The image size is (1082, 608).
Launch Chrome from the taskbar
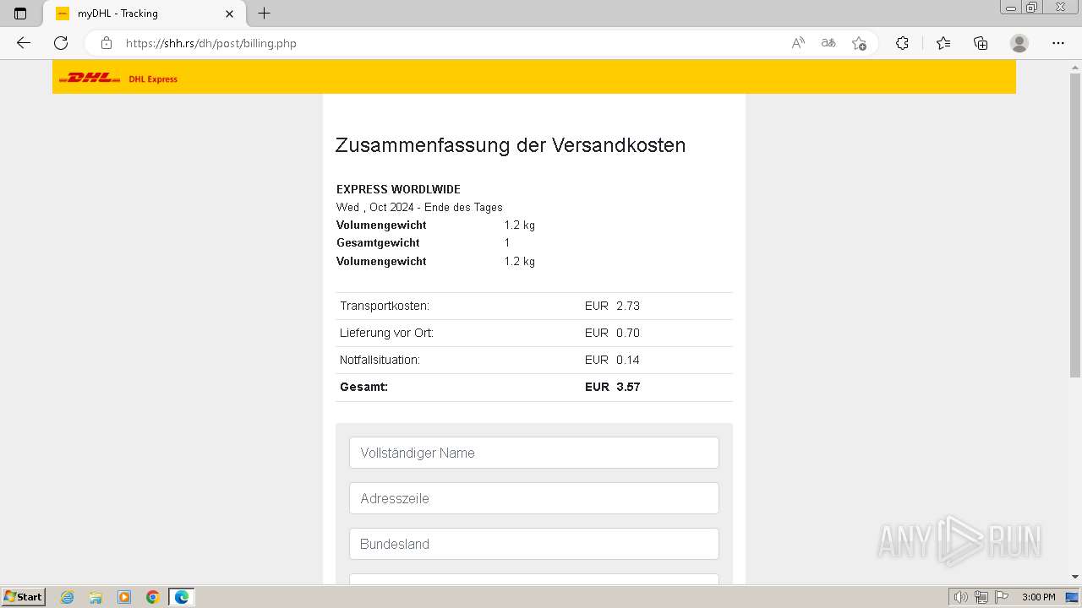point(153,597)
